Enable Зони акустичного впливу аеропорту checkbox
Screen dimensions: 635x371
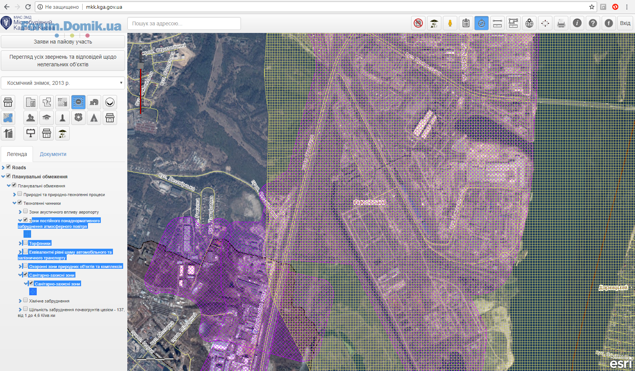[25, 211]
